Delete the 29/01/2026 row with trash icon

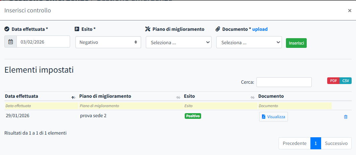[346, 117]
